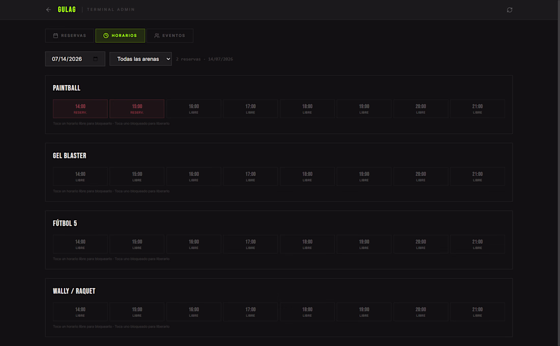
Task: Open the Eventos tab
Action: 170,36
